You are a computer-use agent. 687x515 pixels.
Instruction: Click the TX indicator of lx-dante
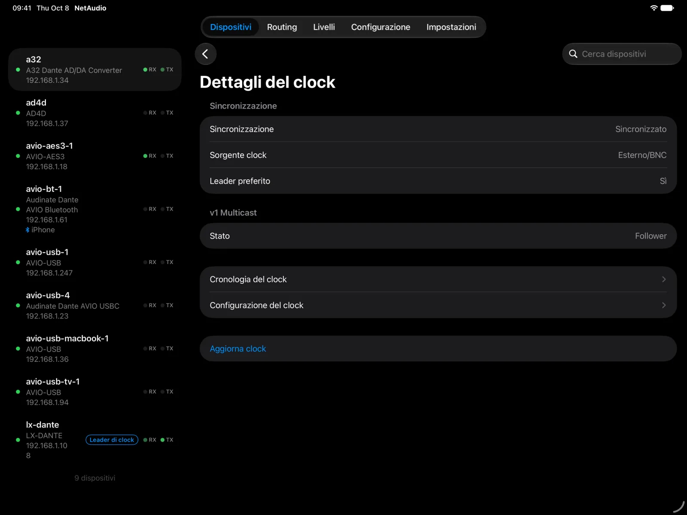pyautogui.click(x=167, y=440)
